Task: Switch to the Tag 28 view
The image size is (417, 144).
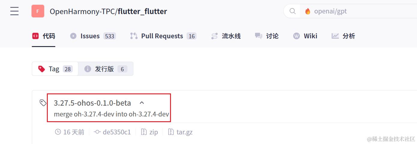Action: pos(55,69)
